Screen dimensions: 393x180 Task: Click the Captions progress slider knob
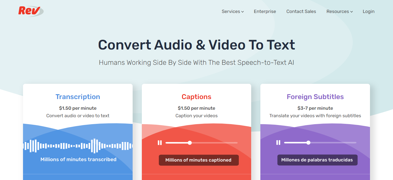coord(190,143)
